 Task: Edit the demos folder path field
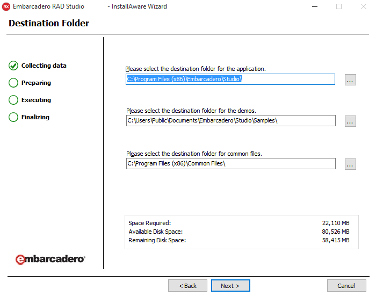pos(230,120)
